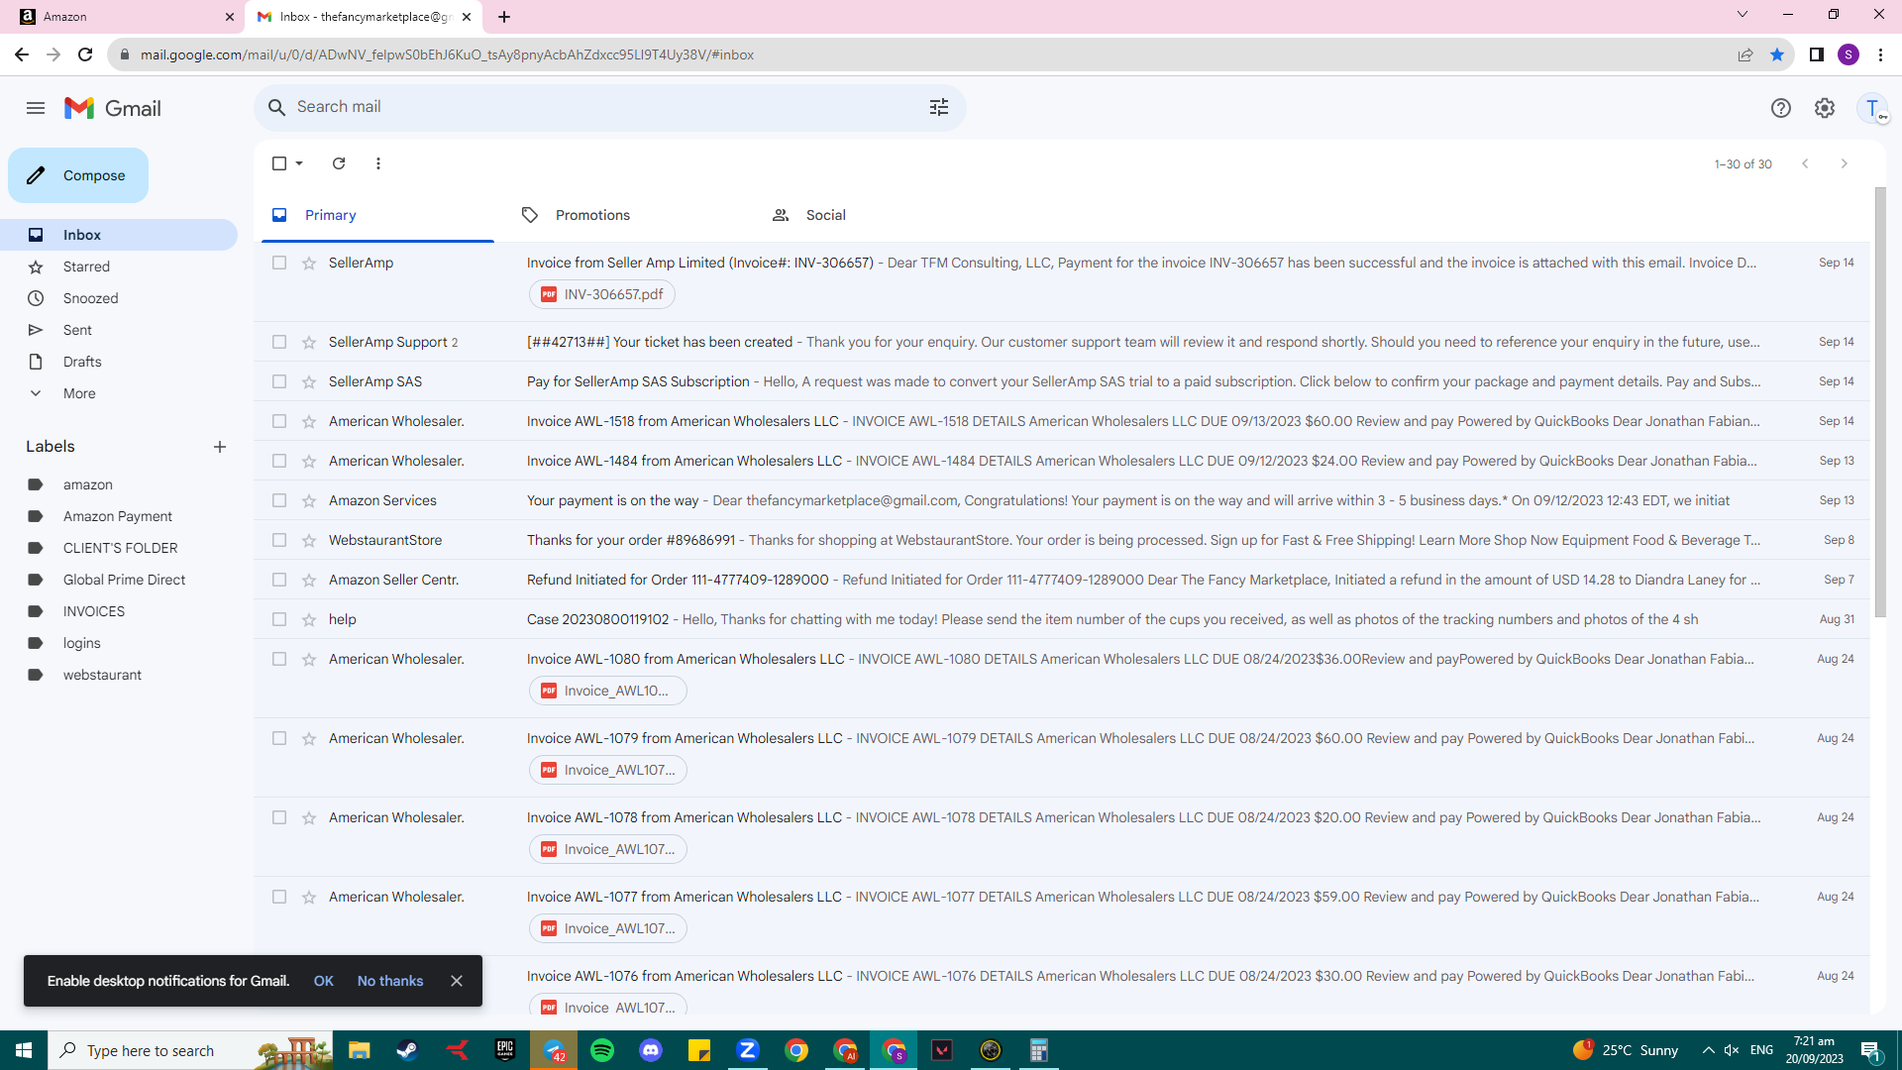The height and width of the screenshot is (1070, 1902).
Task: Open the Windows Start menu
Action: (x=24, y=1050)
